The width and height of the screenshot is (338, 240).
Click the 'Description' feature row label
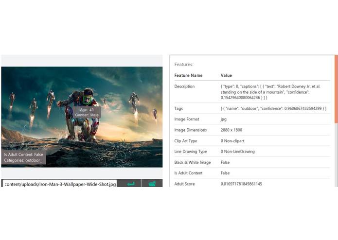(184, 86)
